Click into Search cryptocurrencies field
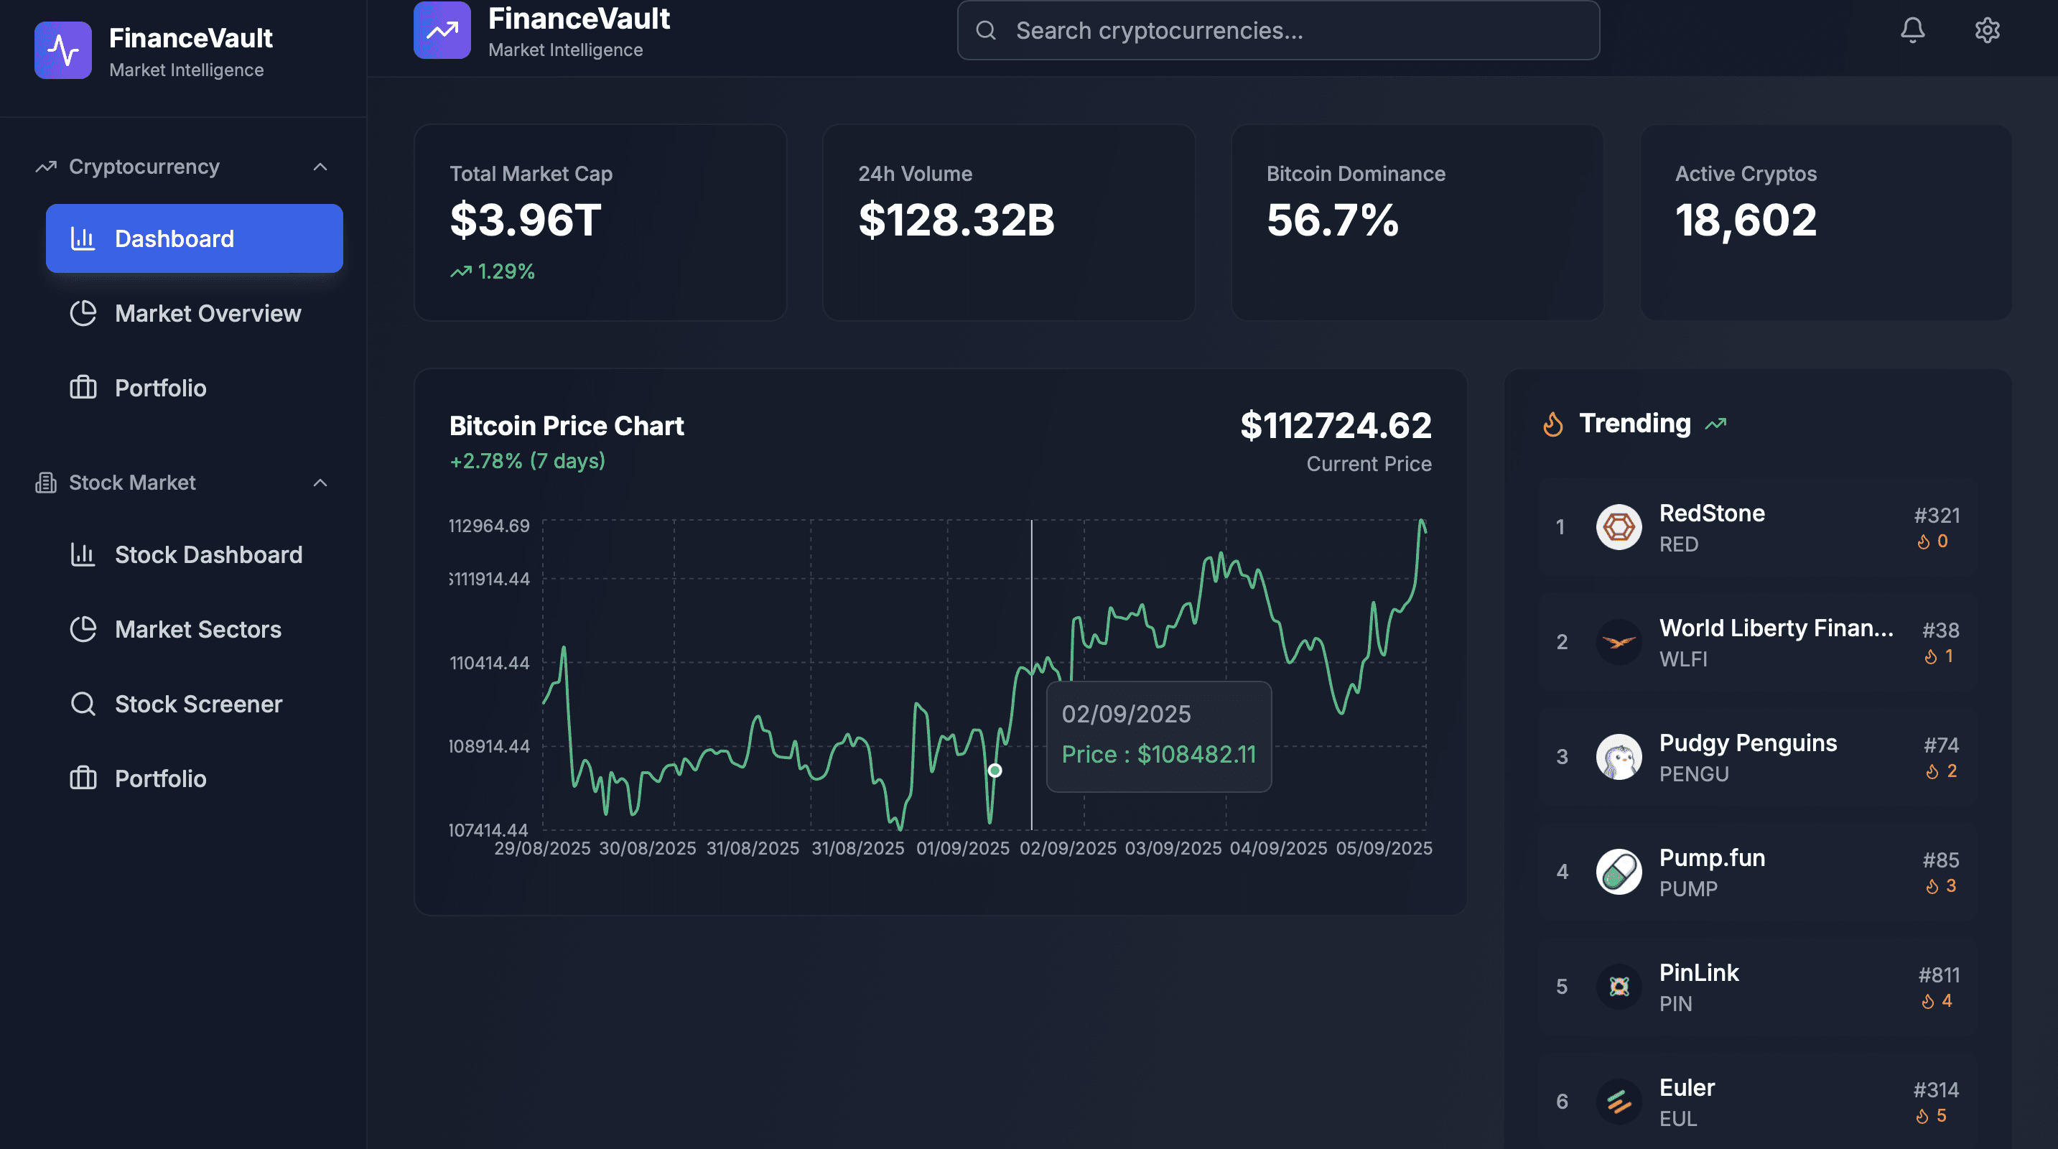This screenshot has width=2058, height=1149. (1278, 30)
